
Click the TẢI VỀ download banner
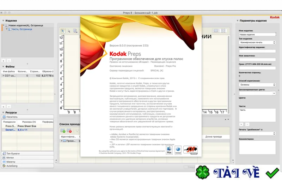click(238, 172)
